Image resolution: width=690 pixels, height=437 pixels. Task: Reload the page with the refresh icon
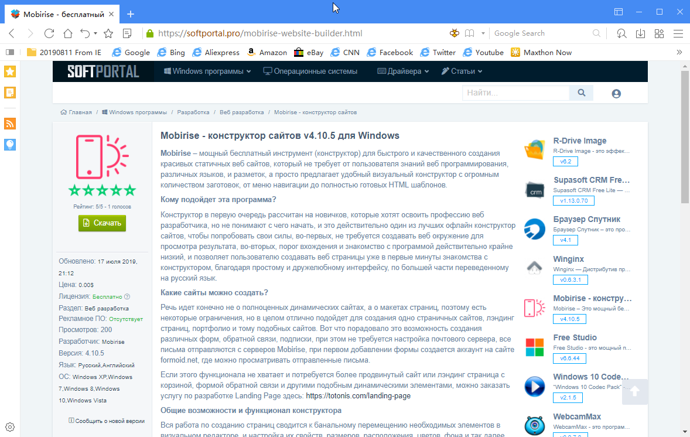(x=49, y=33)
